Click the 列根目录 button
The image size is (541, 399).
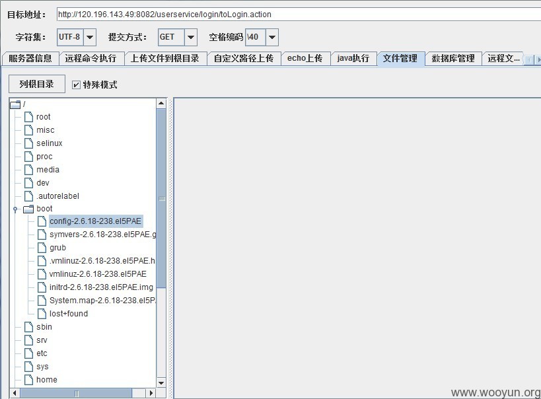tap(36, 84)
